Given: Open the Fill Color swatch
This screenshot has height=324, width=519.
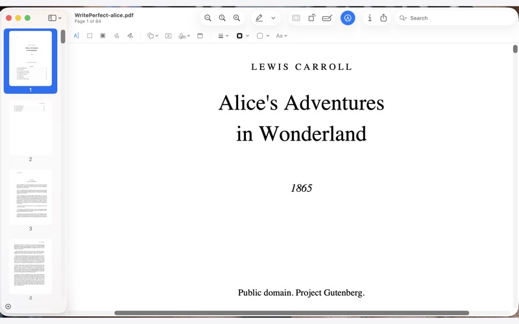Looking at the screenshot, I should [x=263, y=36].
